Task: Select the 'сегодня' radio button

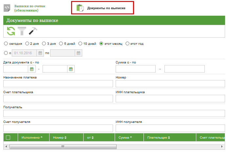Action: tap(6, 43)
